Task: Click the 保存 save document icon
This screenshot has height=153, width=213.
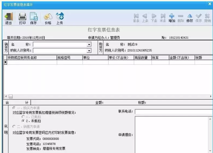Action: pos(33,17)
